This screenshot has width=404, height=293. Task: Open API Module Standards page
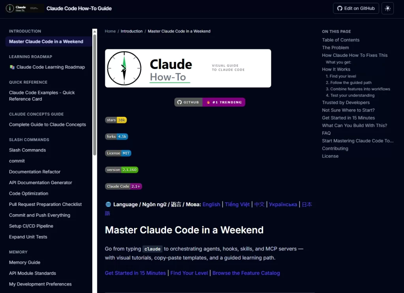[32, 273]
